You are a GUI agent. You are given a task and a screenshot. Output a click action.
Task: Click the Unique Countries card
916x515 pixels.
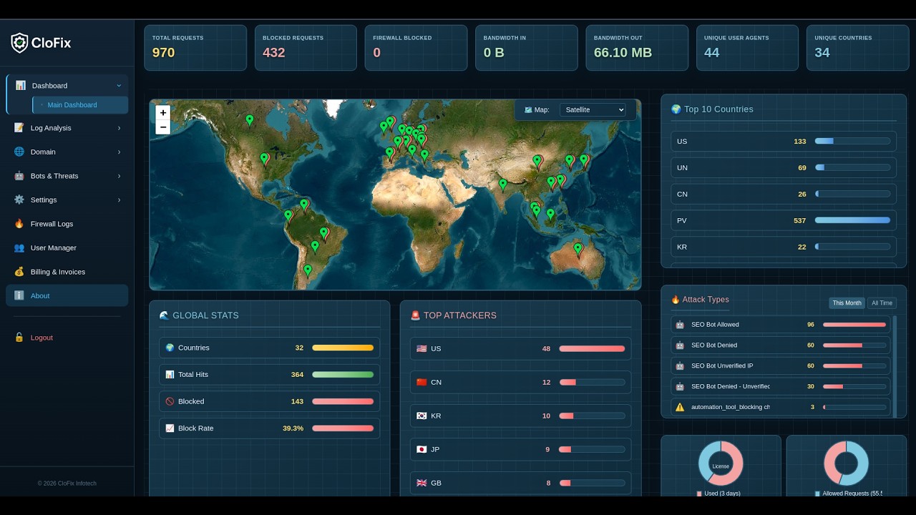(x=857, y=48)
